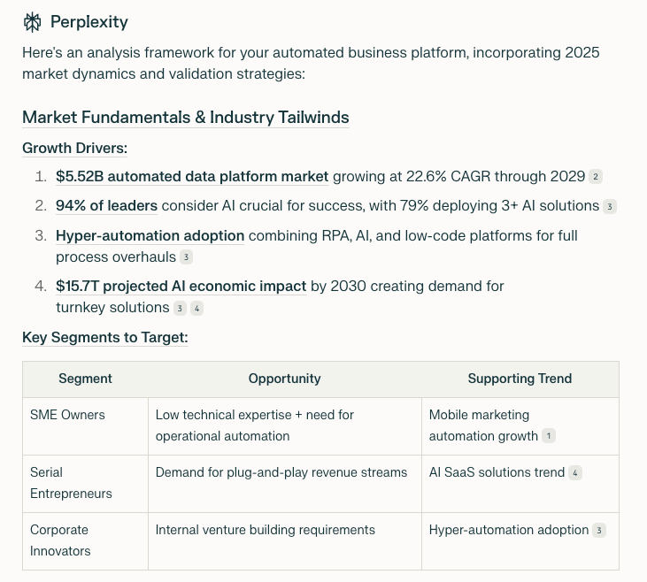Click the Market Fundamentals & Industry Tailwinds heading
Image resolution: width=647 pixels, height=582 pixels.
(x=185, y=118)
